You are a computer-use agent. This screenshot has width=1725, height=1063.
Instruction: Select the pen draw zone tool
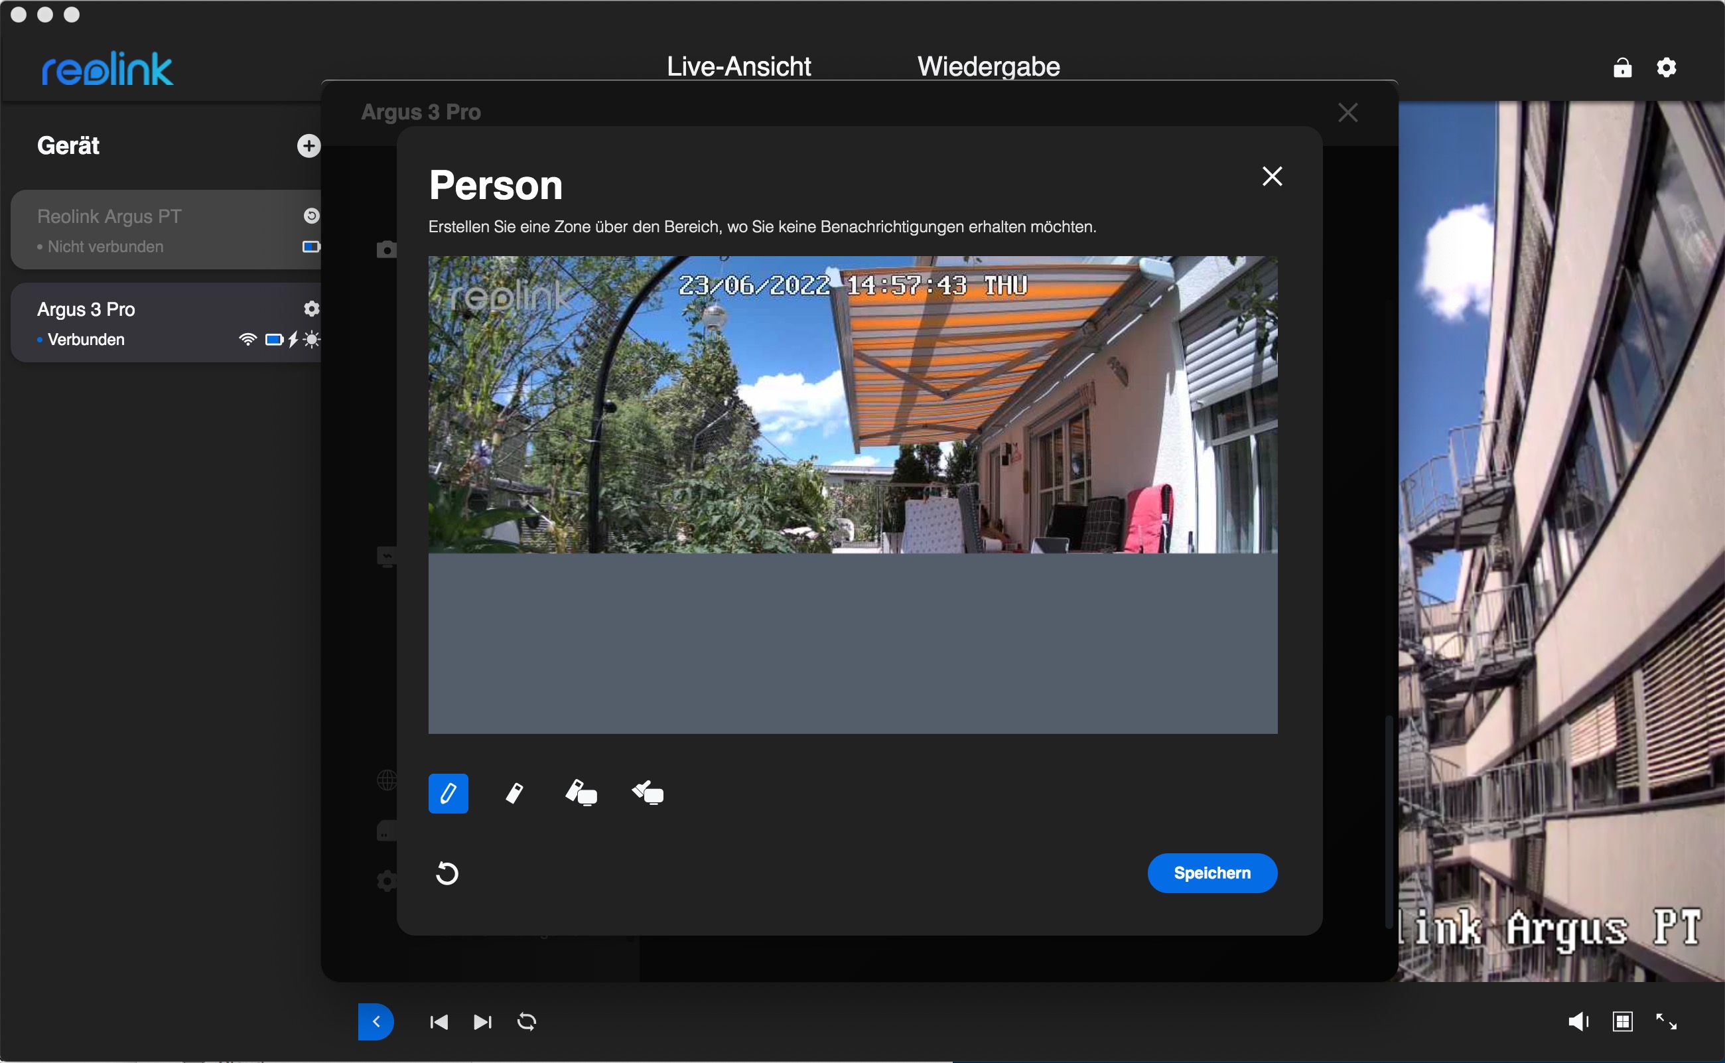448,793
